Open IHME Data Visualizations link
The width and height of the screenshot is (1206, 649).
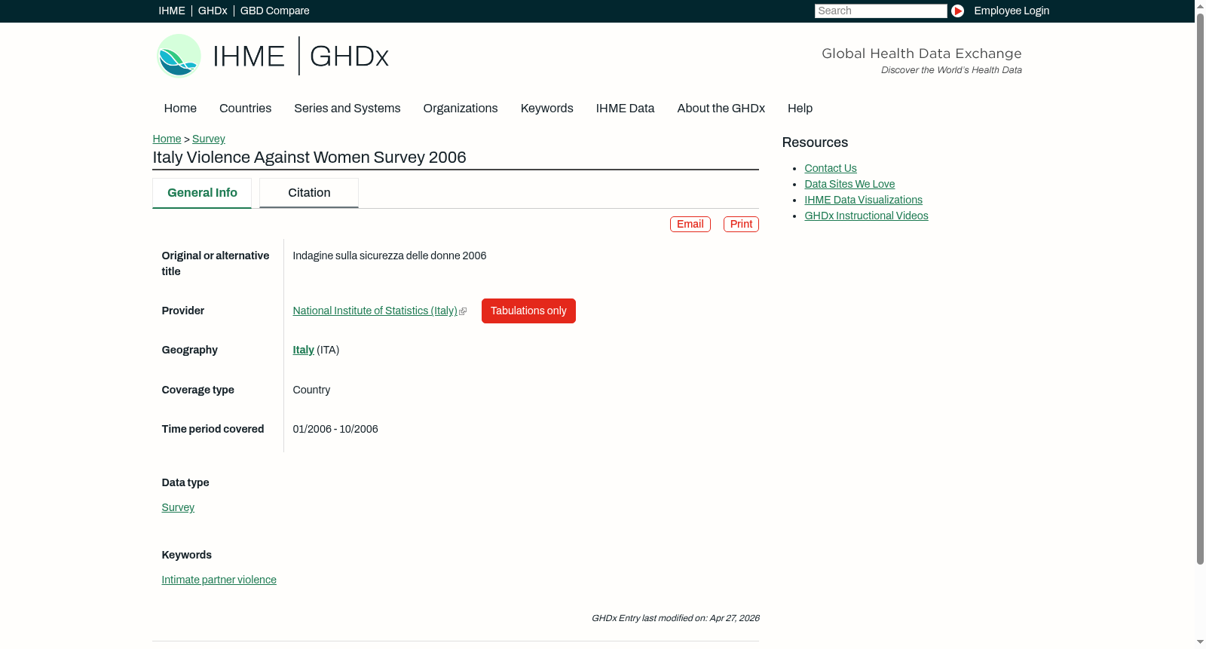point(864,200)
